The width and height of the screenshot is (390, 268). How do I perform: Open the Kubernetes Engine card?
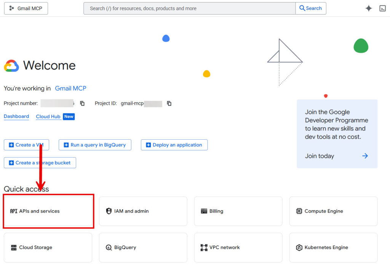333,248
